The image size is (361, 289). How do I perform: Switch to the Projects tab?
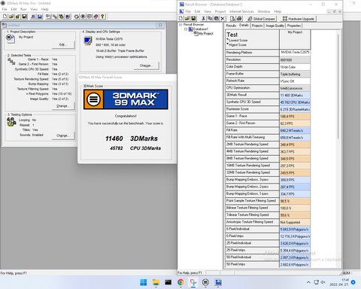pyautogui.click(x=257, y=26)
